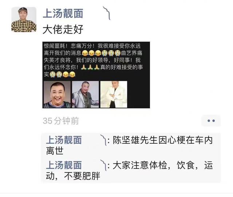Click the squiggle mark in the second comment
This screenshot has width=233, height=197.
coord(103,165)
